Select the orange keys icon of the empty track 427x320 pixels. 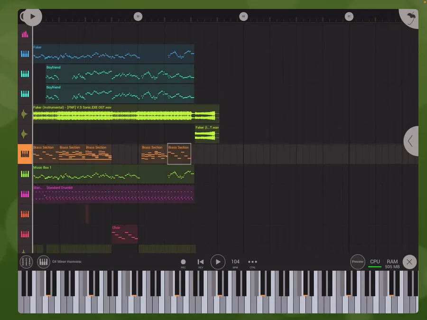coord(25,214)
